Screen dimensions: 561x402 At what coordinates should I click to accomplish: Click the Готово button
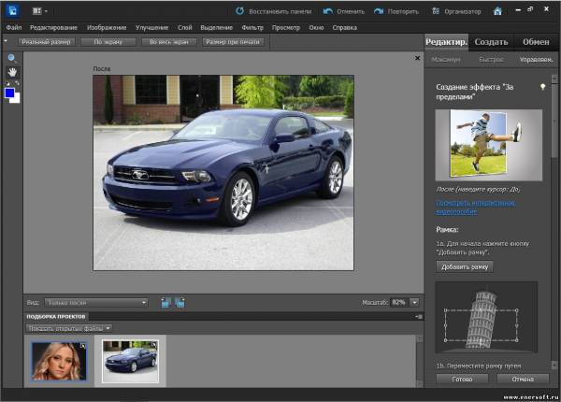[462, 379]
